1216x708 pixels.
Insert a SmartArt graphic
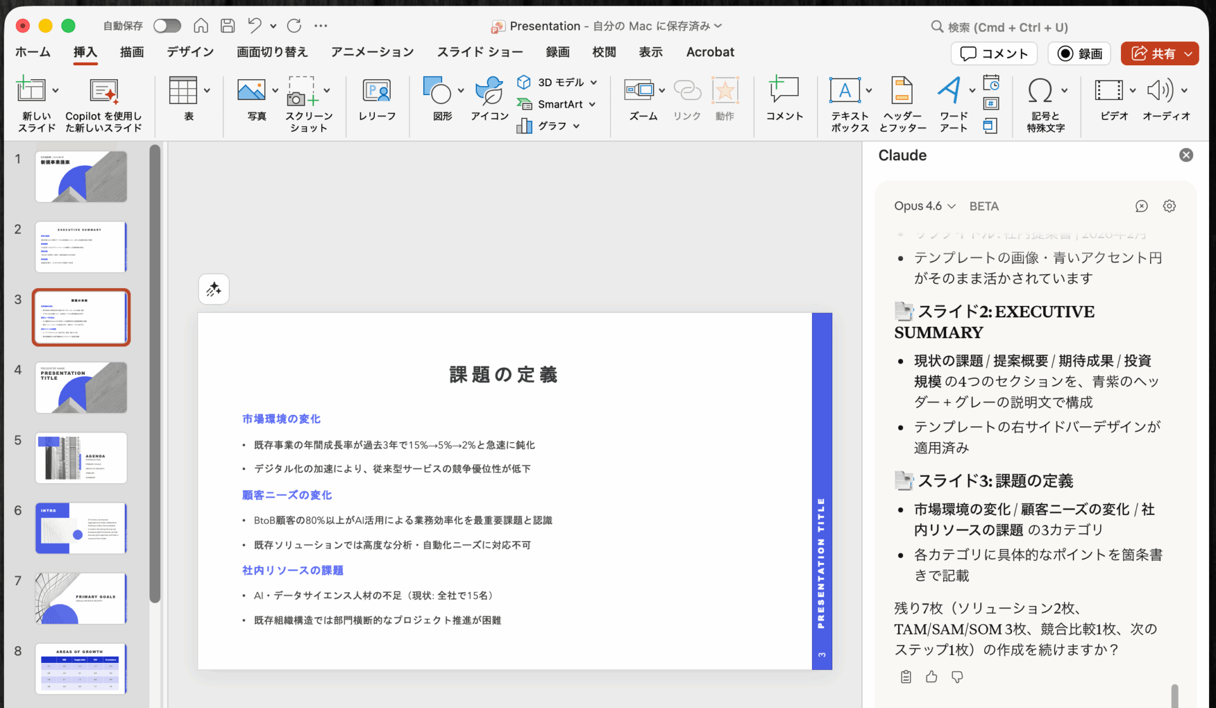[556, 104]
